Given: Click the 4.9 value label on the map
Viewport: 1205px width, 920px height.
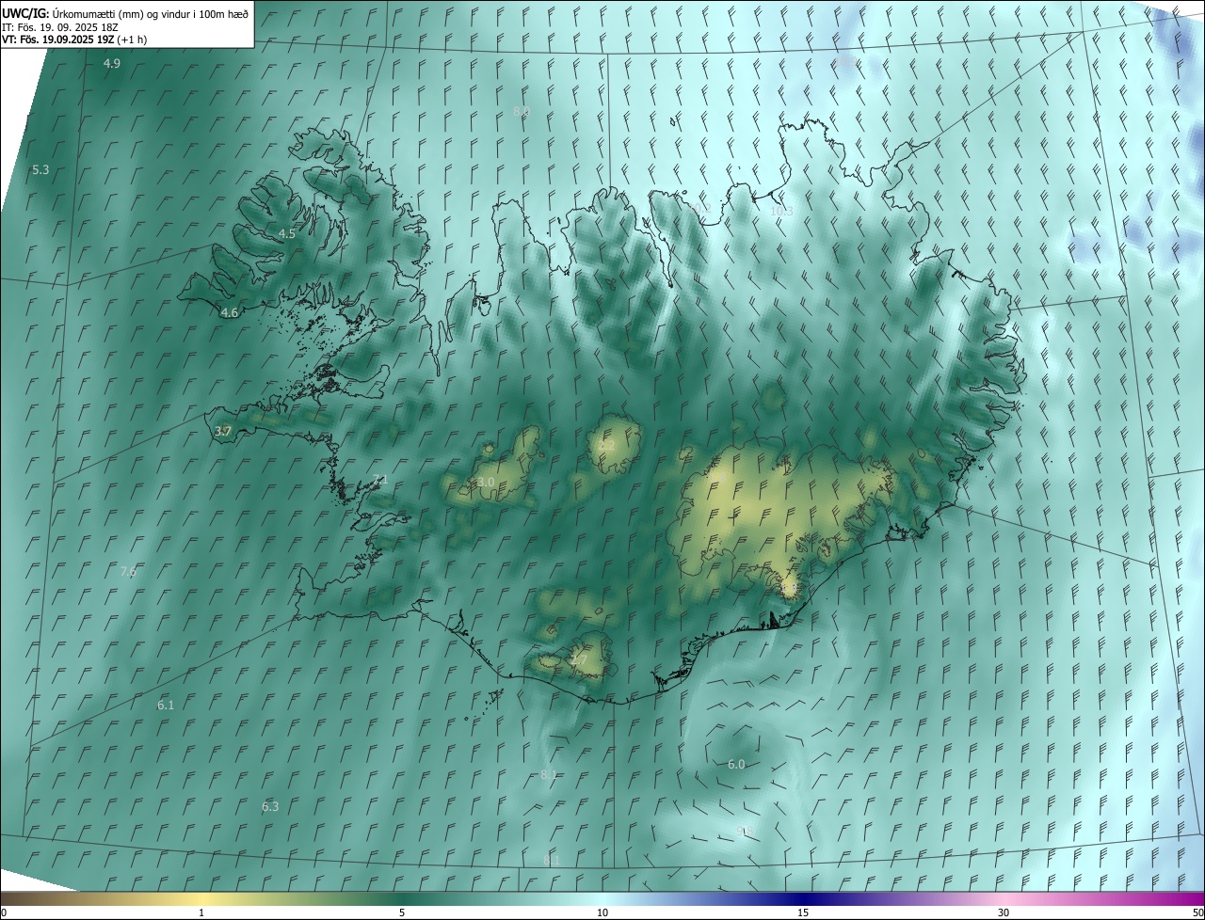Looking at the screenshot, I should point(112,63).
